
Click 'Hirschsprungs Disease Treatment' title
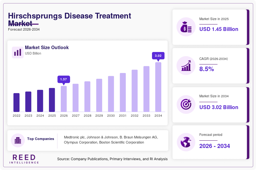[69, 16]
